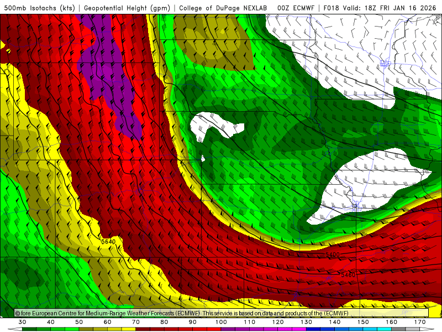Screen dimensions: 442x332
Task: Click the legend value 50
Action: [79, 322]
